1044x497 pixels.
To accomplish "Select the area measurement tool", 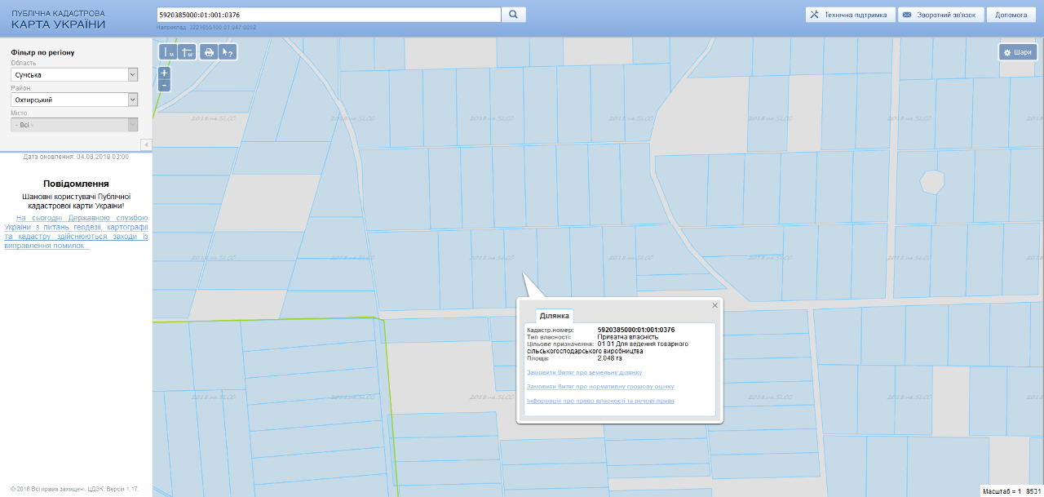I will (187, 52).
